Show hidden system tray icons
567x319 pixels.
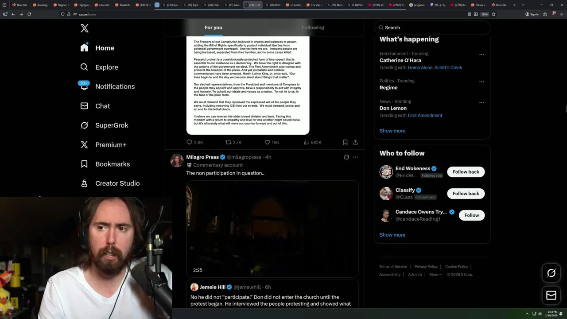(x=527, y=314)
